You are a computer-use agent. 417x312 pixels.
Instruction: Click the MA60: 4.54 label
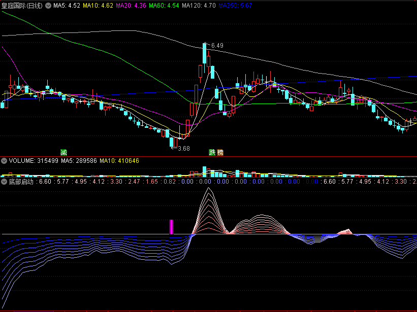click(x=164, y=6)
